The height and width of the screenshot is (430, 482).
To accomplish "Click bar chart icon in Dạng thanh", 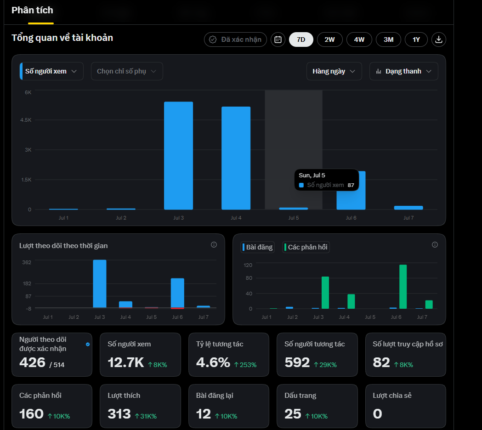I will 379,71.
